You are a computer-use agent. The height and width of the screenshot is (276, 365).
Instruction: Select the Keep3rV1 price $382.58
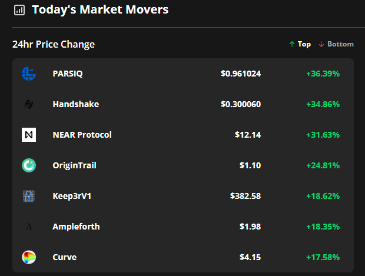click(245, 196)
